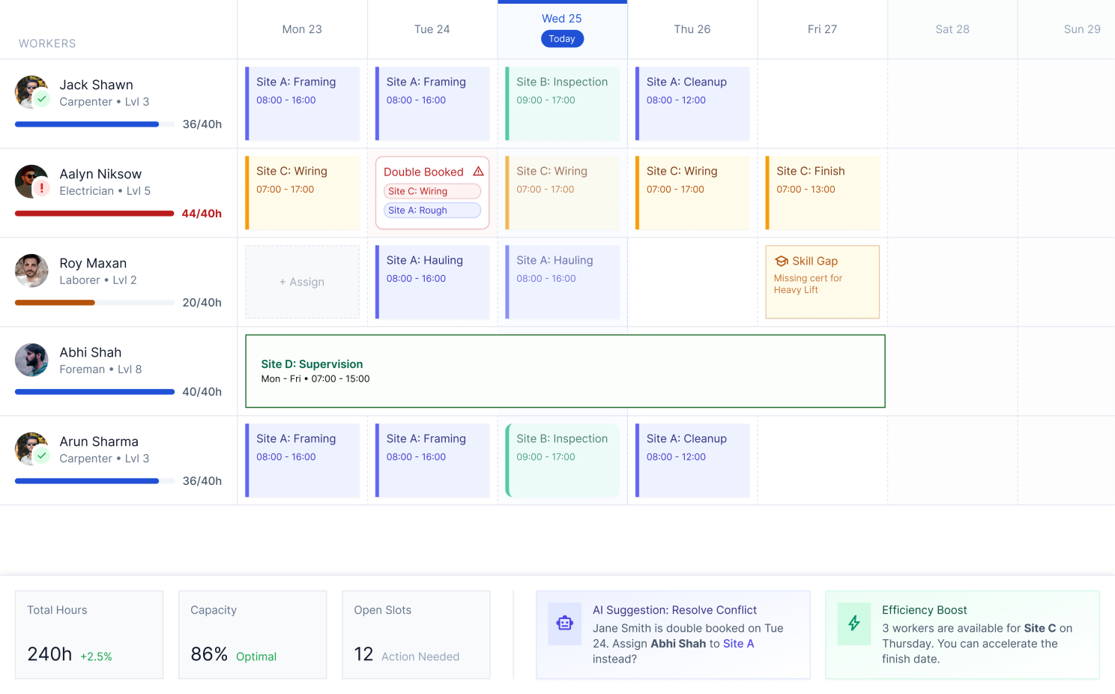1115x694 pixels.
Task: Click Arun Sharma's 36/40h progress bar
Action: click(x=95, y=481)
